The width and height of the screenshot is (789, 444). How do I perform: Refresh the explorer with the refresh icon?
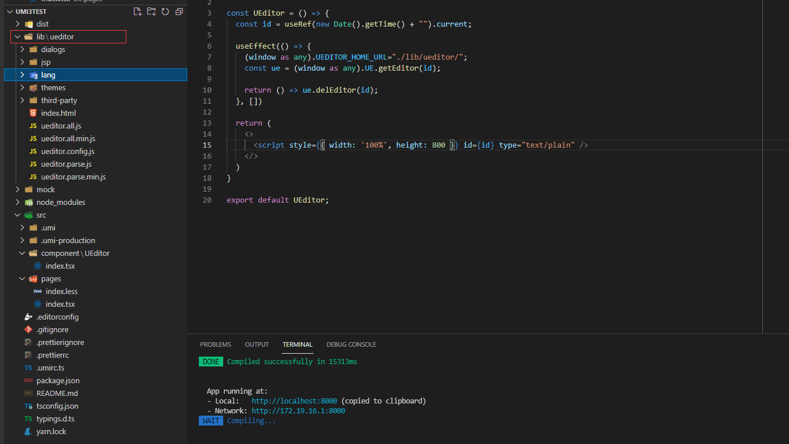point(165,12)
